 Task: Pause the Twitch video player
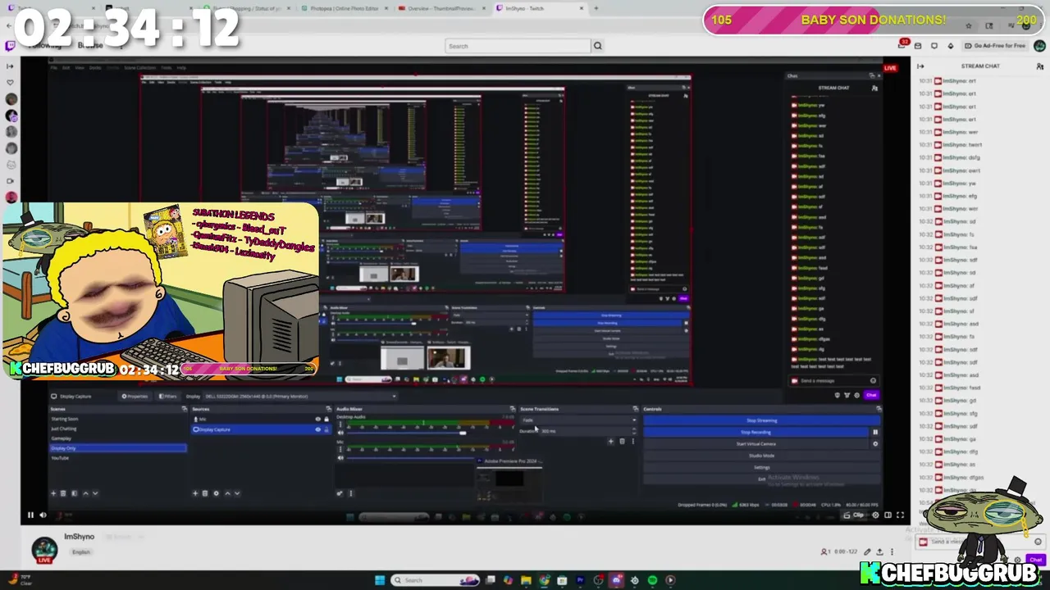click(30, 515)
